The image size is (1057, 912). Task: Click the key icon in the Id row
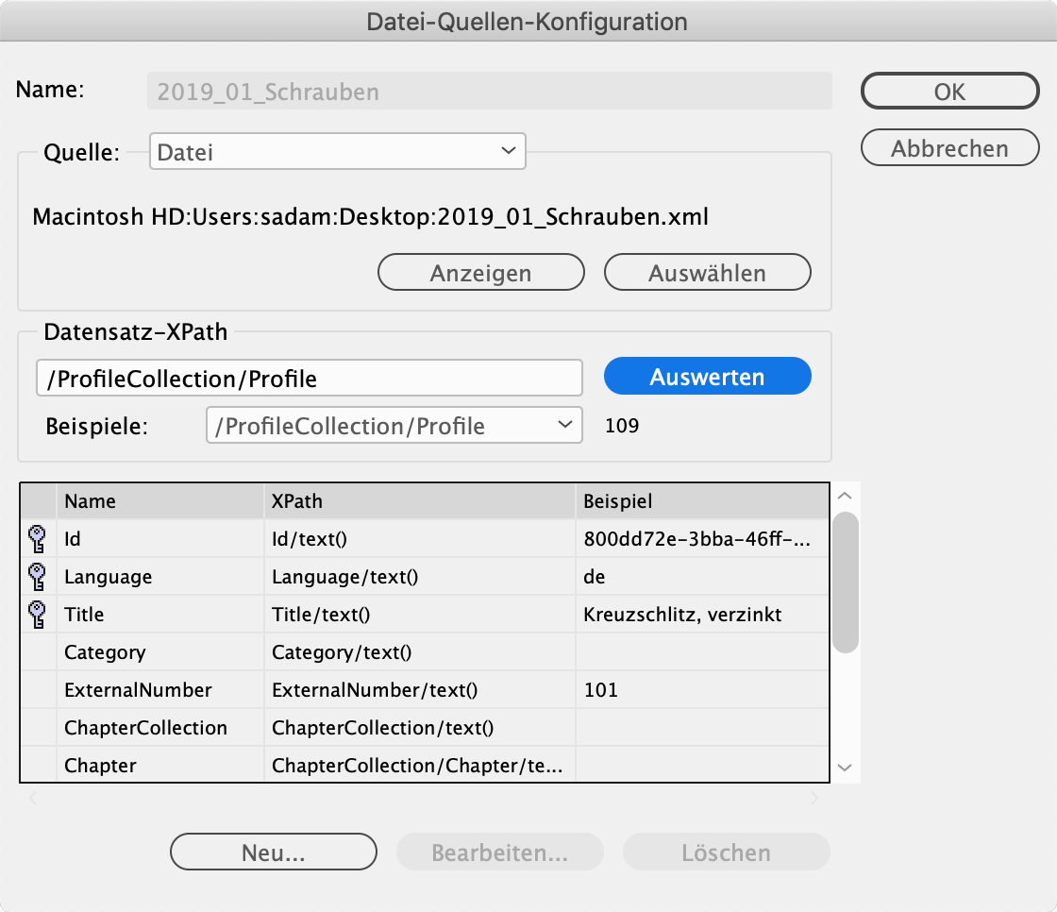pyautogui.click(x=38, y=539)
